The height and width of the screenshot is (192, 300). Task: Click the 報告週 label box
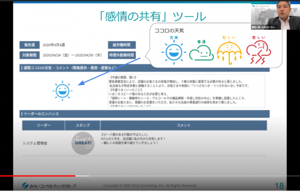[x=29, y=45]
